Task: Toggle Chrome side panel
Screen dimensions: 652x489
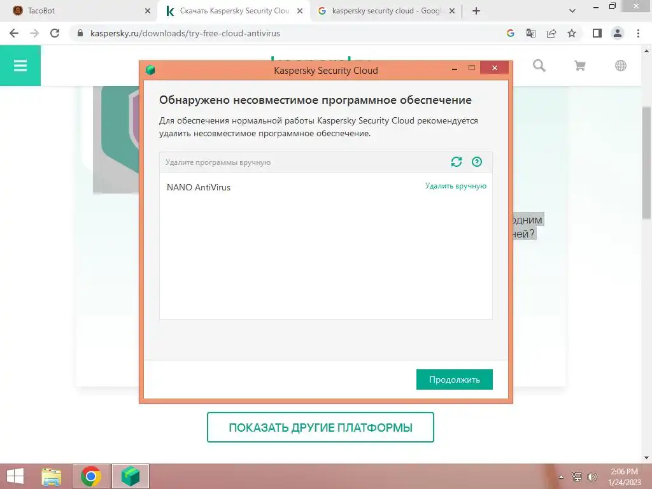Action: click(597, 33)
